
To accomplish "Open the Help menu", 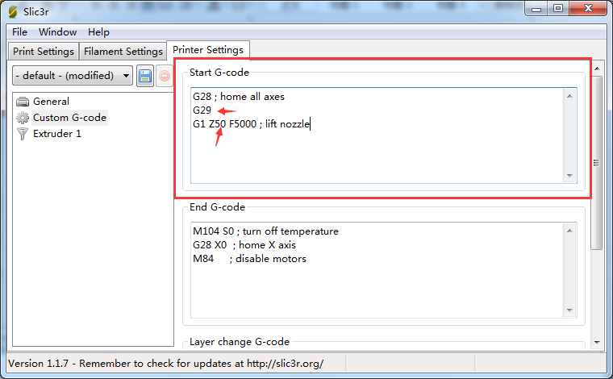I will tap(98, 32).
